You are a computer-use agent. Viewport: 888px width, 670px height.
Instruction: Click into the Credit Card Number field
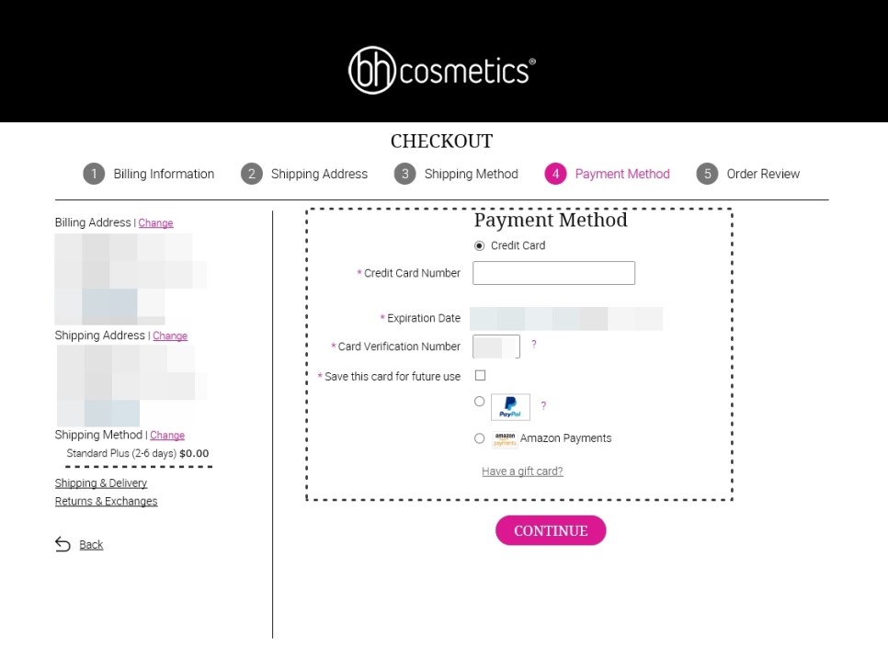(554, 273)
